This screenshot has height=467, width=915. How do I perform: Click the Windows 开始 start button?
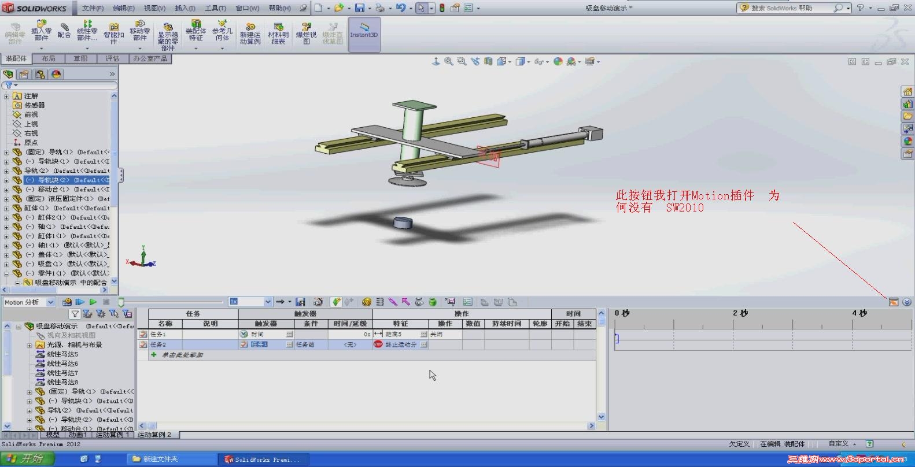coord(27,459)
